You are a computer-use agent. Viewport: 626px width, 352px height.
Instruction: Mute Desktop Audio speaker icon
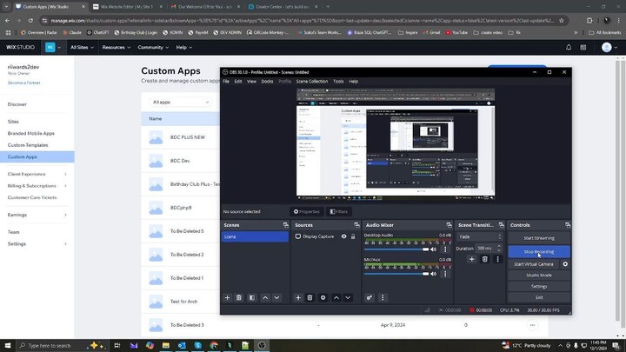pos(434,249)
